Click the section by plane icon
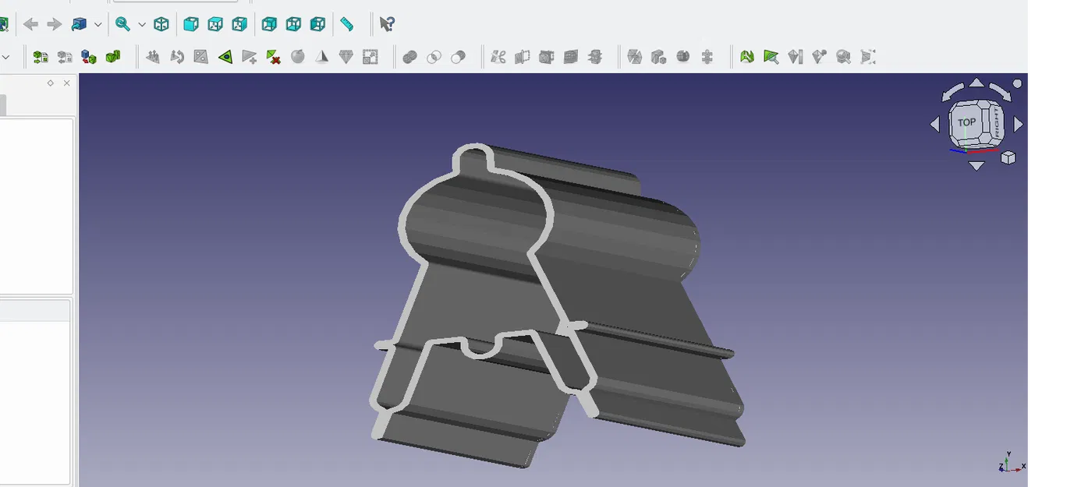The image size is (1074, 487). pos(571,57)
